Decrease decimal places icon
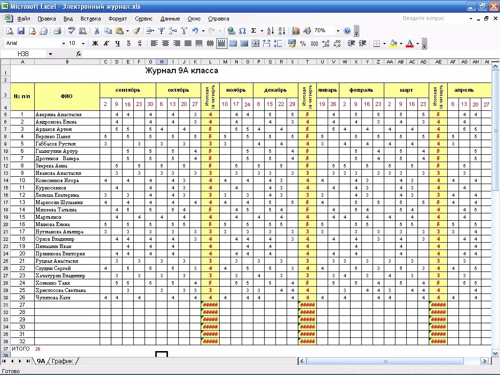The image size is (500, 375). click(337, 43)
